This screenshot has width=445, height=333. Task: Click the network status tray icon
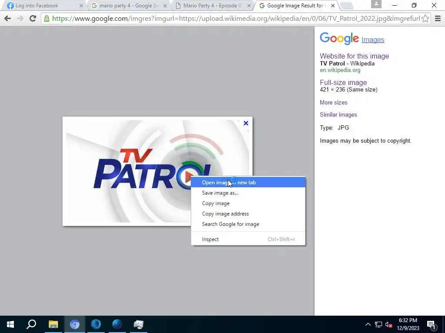click(x=379, y=324)
